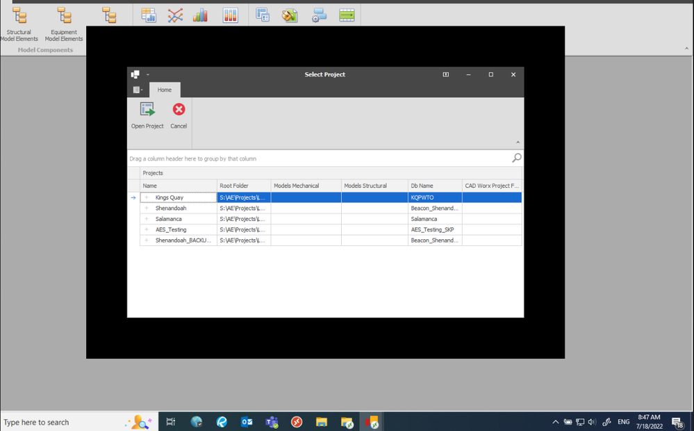This screenshot has height=431, width=694.
Task: Click the colored bar chart icon in main toolbar
Action: 201,15
